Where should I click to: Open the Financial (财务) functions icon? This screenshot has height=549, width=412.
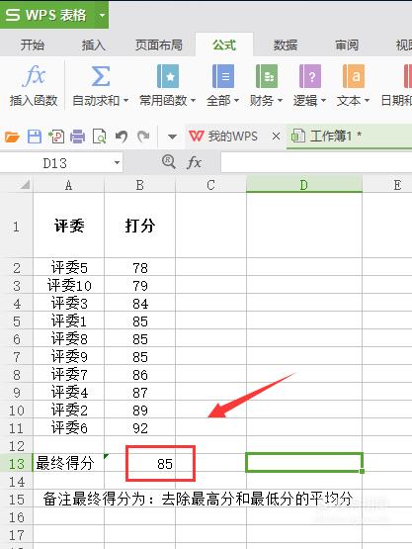pyautogui.click(x=267, y=76)
